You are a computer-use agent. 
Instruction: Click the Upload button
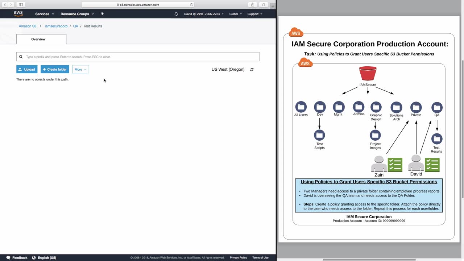27,69
